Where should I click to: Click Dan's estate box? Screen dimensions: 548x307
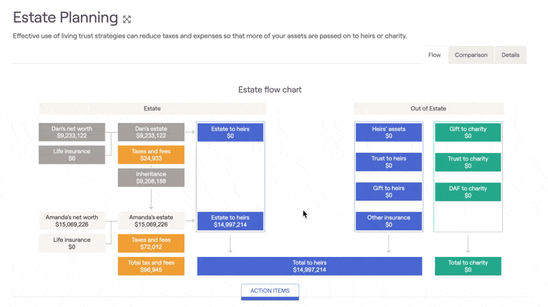pyautogui.click(x=151, y=132)
